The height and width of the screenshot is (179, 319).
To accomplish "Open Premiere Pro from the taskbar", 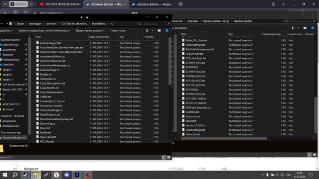I will [x=77, y=175].
